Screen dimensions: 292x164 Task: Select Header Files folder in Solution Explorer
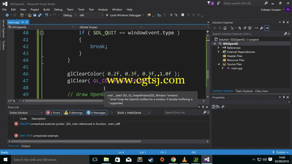[234, 56]
